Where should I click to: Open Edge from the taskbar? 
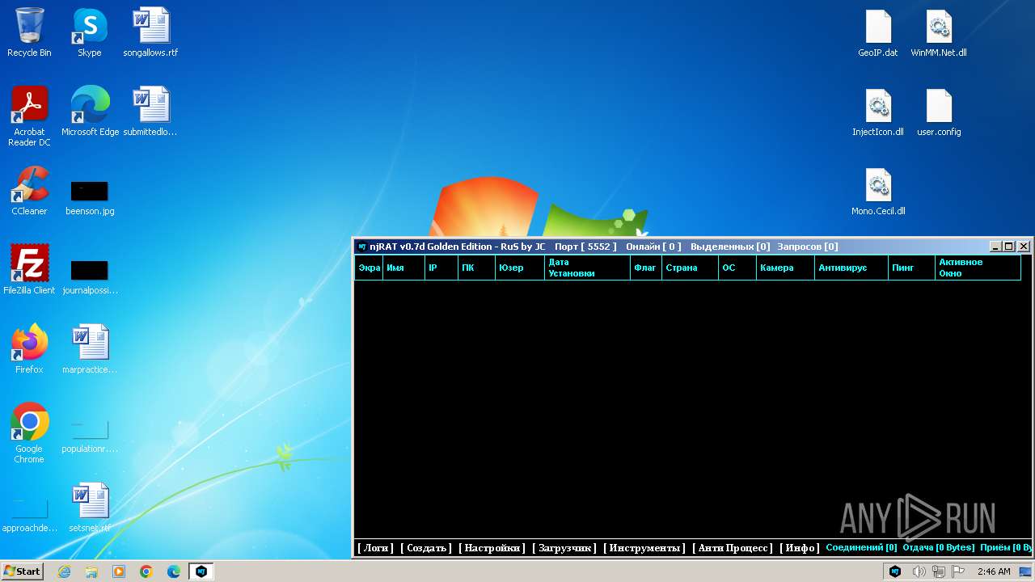[174, 571]
